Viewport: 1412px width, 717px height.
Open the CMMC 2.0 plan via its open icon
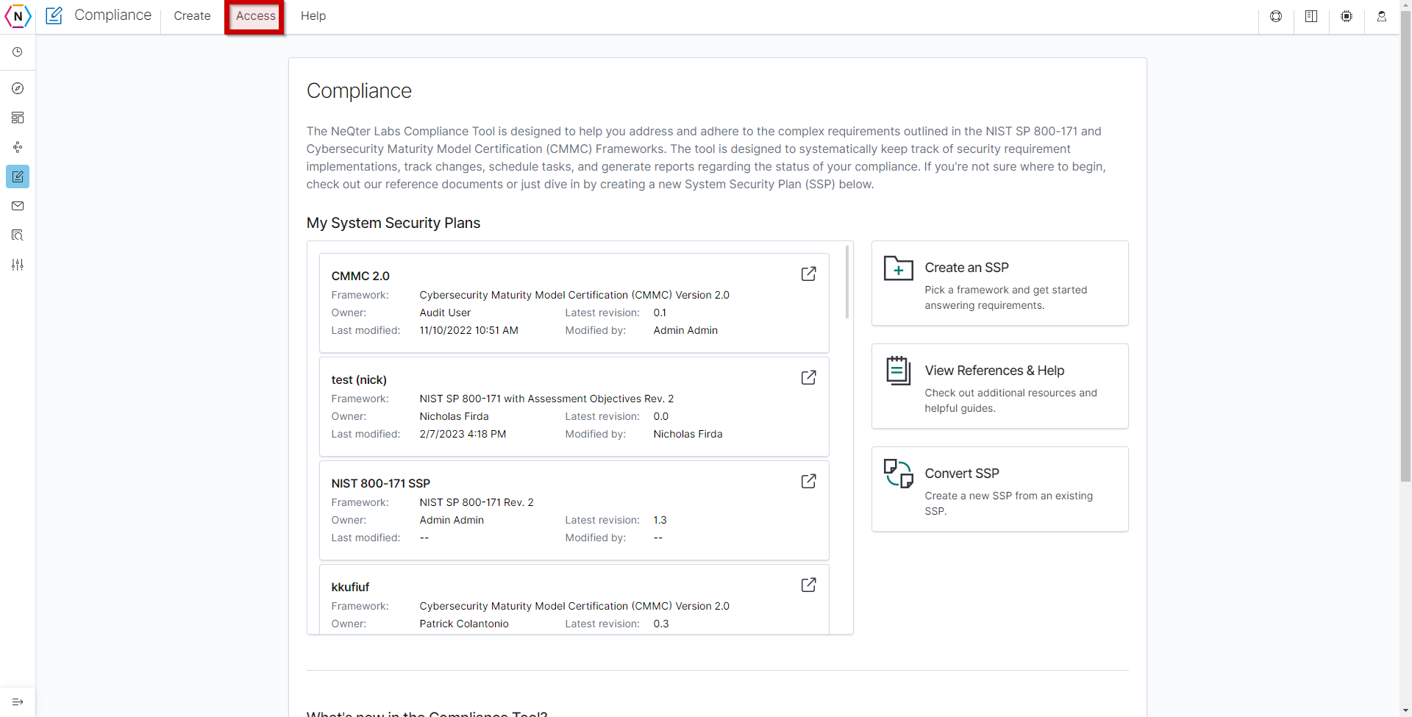coord(808,274)
